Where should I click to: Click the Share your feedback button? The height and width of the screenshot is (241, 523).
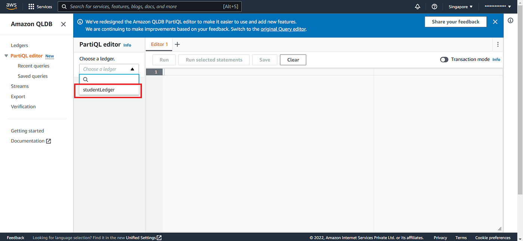[455, 22]
